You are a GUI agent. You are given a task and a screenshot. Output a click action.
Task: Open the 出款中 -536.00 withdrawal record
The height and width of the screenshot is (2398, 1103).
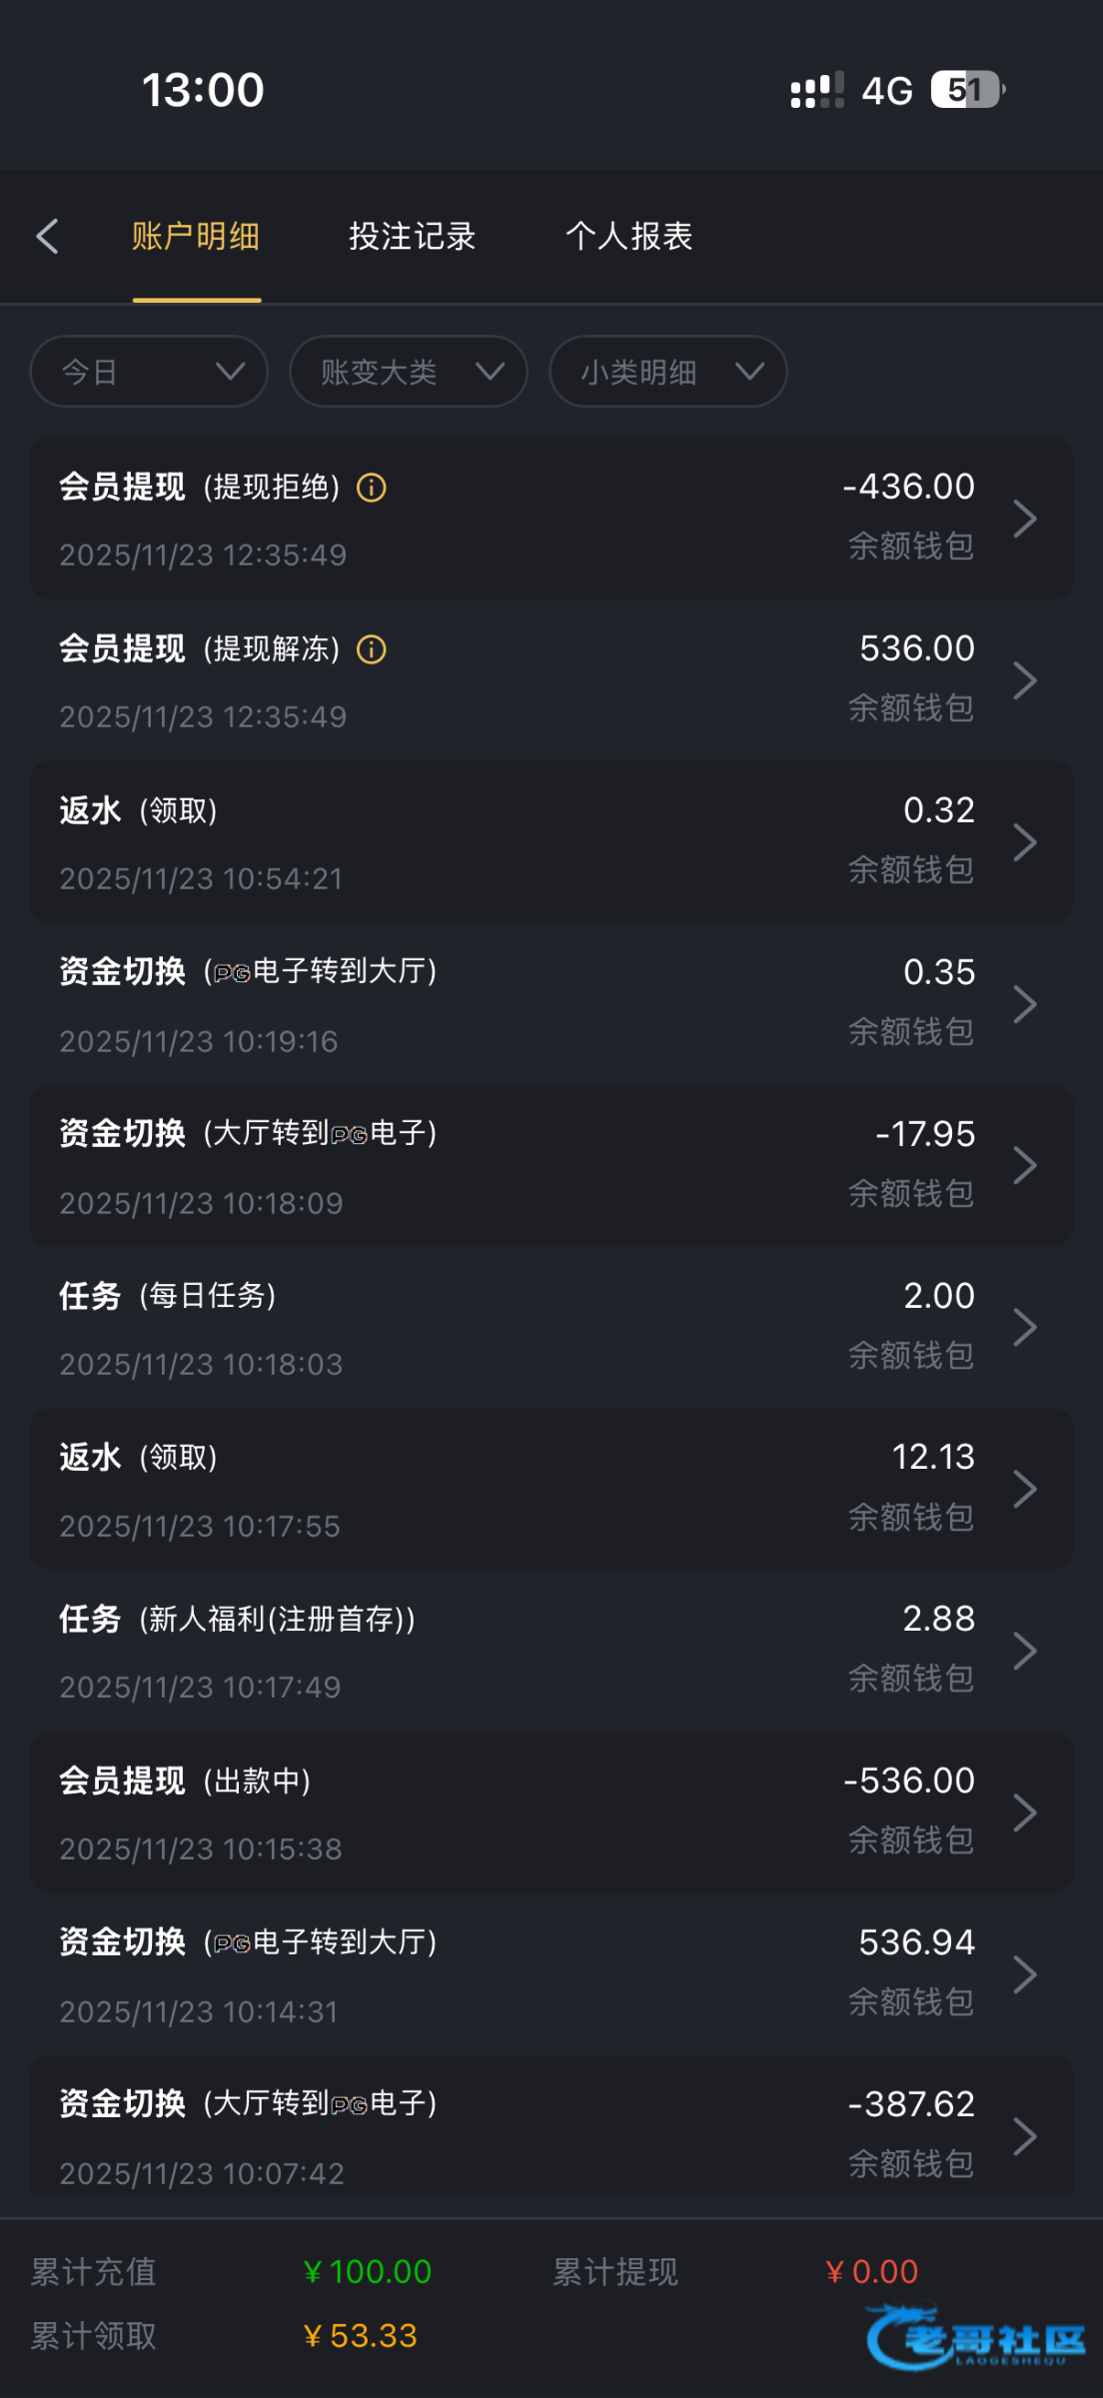550,1812
